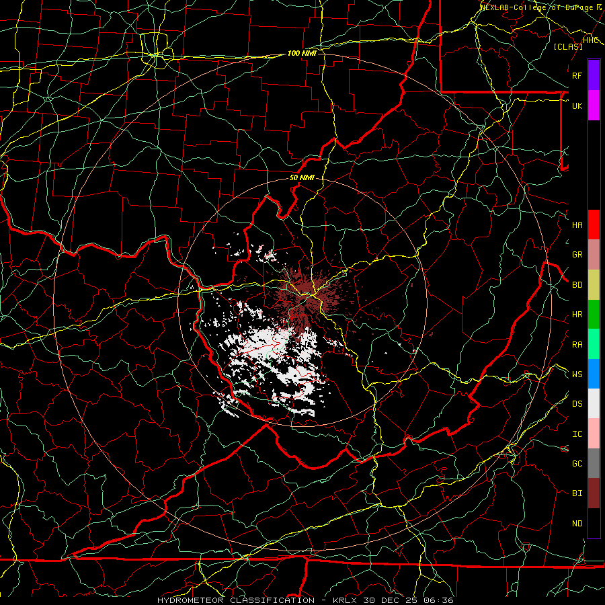
Task: Click the 'BD' legend label
Action: click(x=577, y=285)
